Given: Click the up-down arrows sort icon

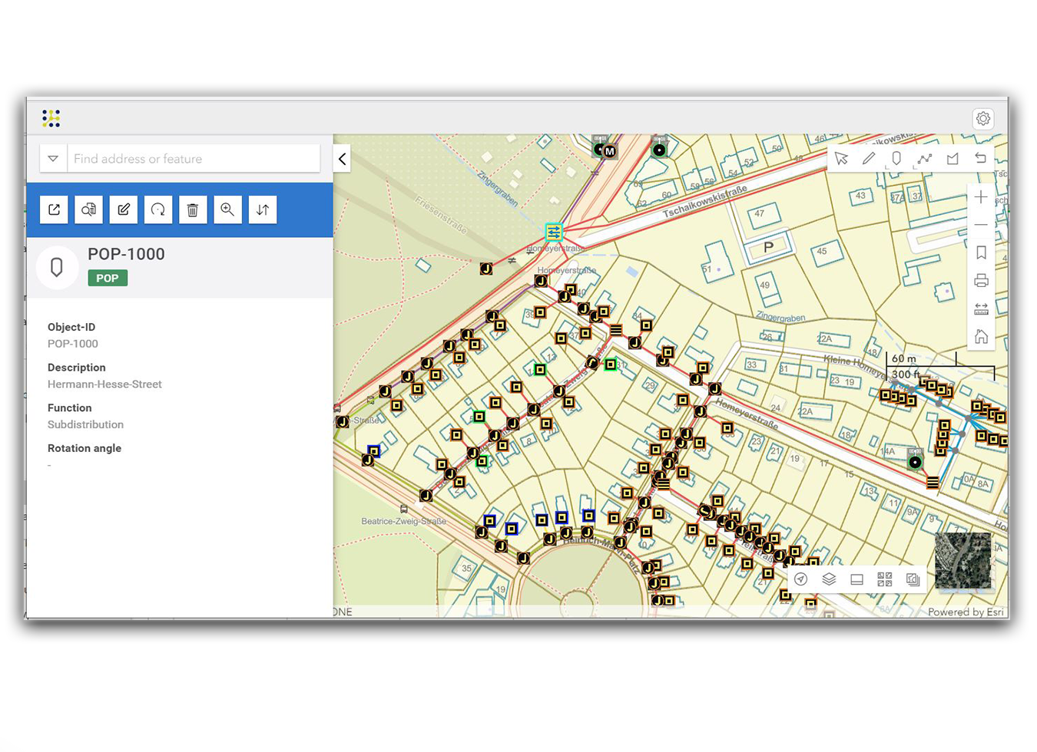Looking at the screenshot, I should coord(263,209).
